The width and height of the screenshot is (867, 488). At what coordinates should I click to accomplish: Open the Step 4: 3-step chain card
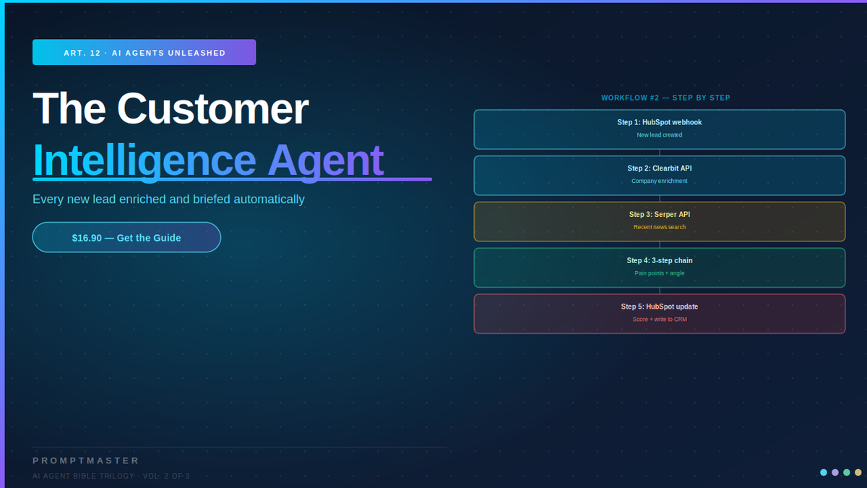660,267
